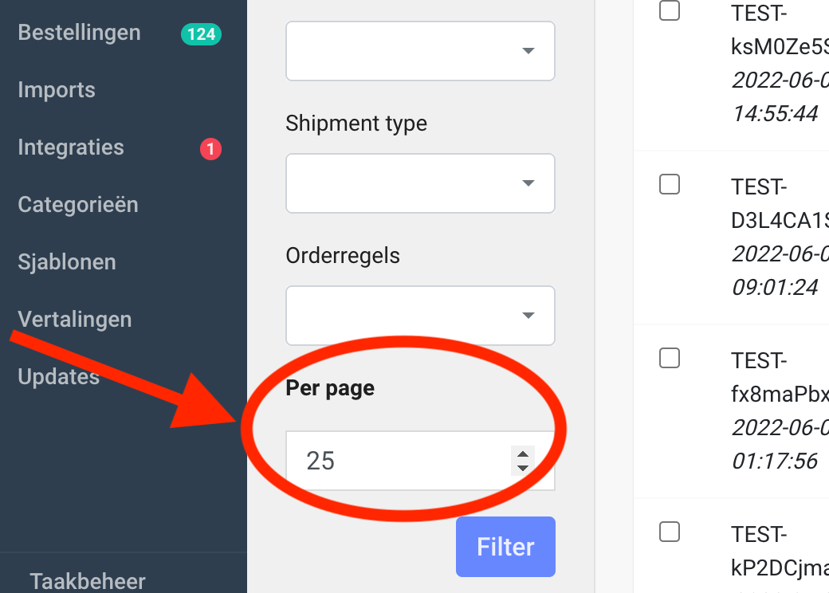This screenshot has height=593, width=829.
Task: Navigate to Categorieën
Action: pos(78,205)
